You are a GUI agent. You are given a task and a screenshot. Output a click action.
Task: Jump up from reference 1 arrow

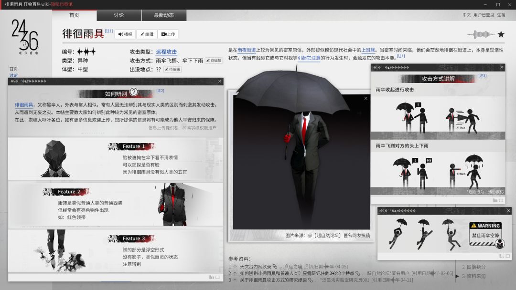[x=235, y=267]
